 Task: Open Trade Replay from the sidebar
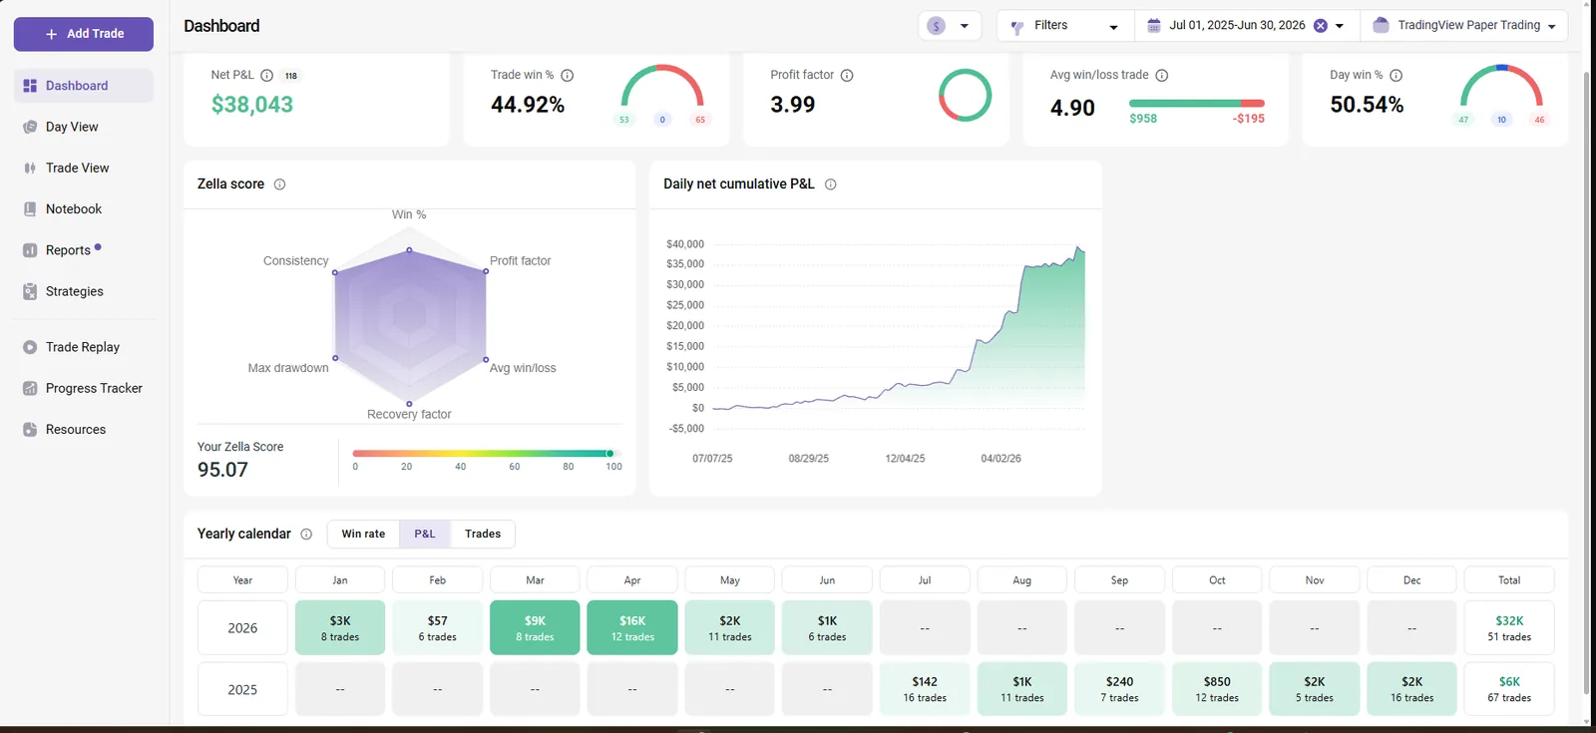click(x=84, y=347)
